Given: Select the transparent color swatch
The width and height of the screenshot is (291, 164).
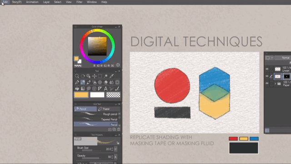Looking at the screenshot, I should (113, 95).
